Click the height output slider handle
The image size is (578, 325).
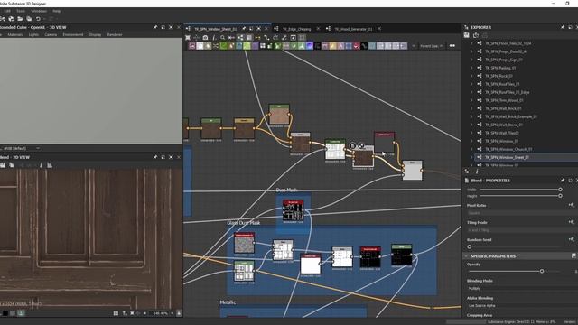[560, 196]
